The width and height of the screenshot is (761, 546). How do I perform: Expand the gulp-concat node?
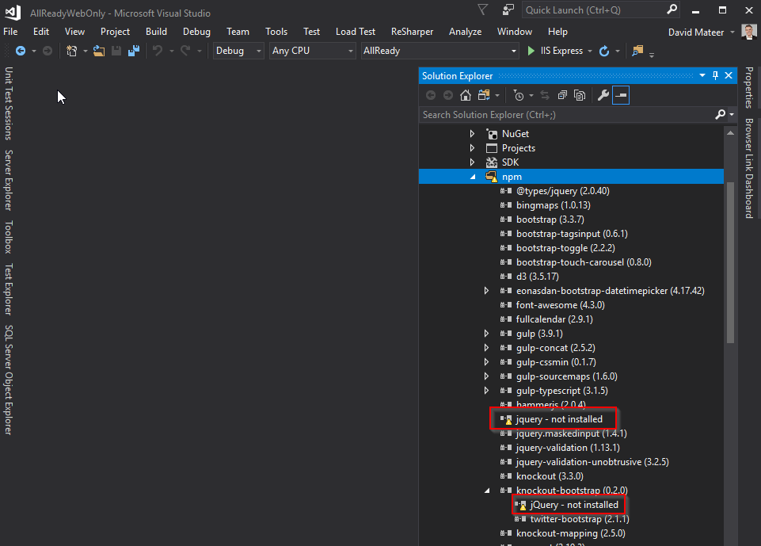click(x=486, y=348)
